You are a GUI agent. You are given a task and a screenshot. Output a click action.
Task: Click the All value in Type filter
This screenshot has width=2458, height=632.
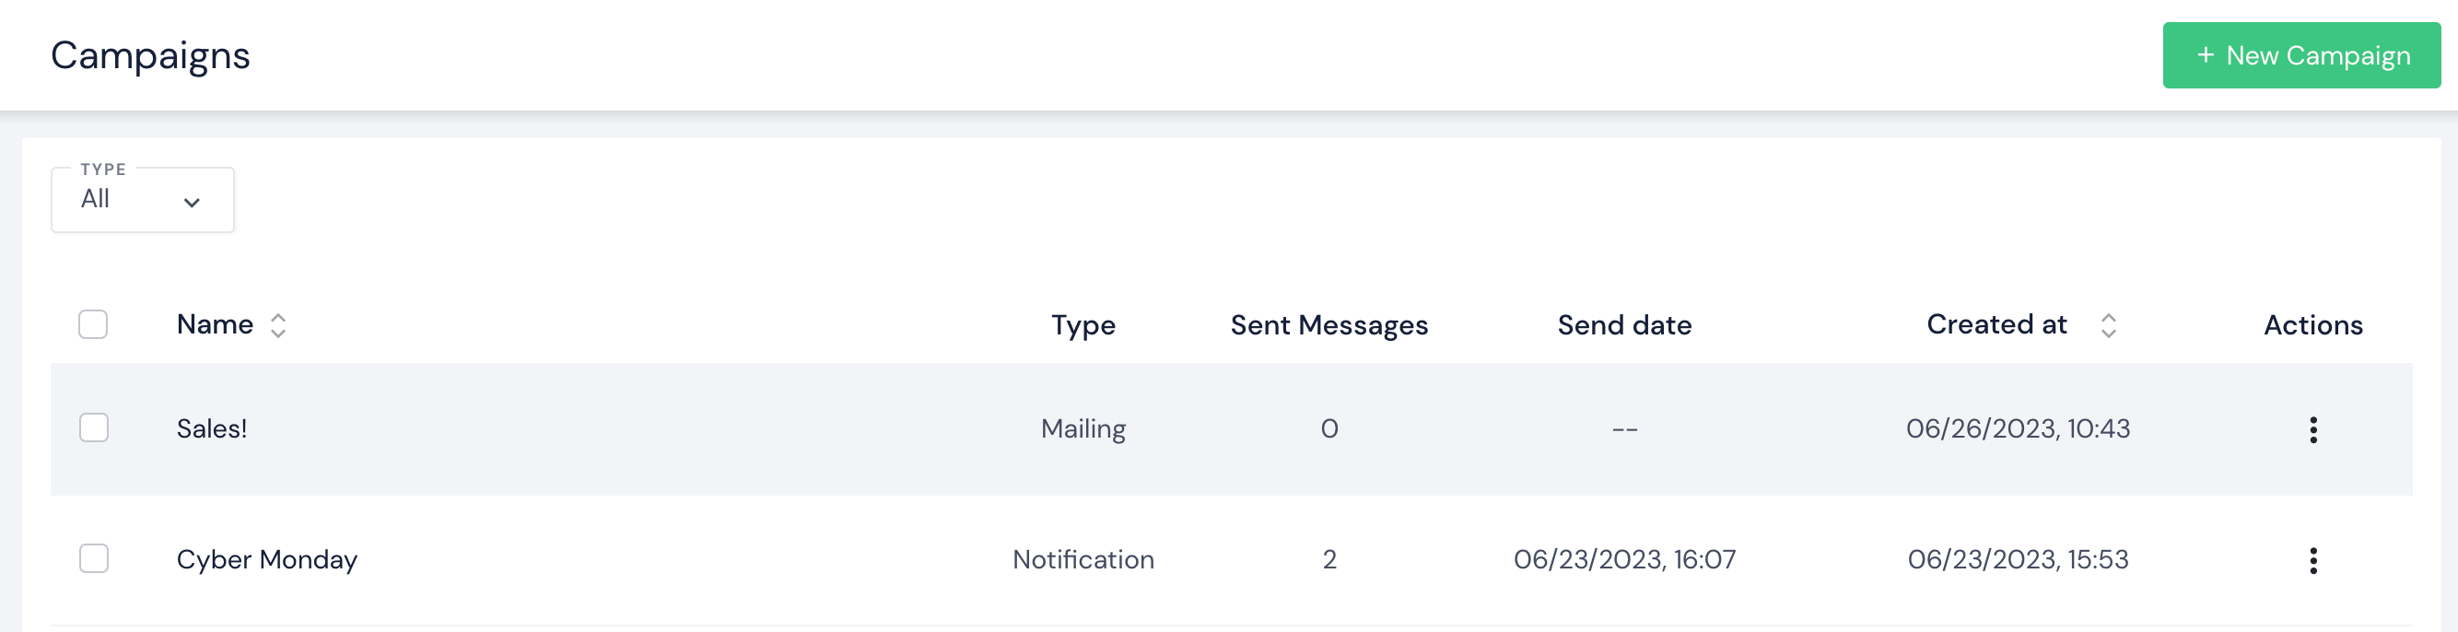click(96, 200)
